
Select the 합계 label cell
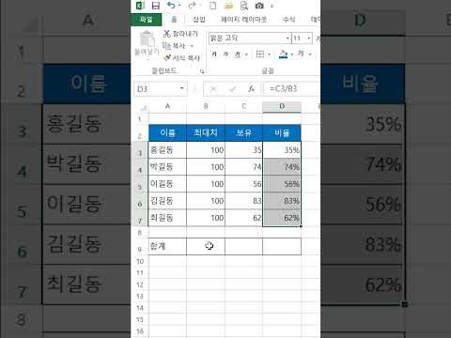pyautogui.click(x=167, y=246)
